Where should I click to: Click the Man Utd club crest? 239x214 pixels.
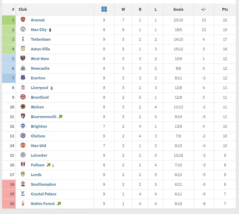[23, 146]
